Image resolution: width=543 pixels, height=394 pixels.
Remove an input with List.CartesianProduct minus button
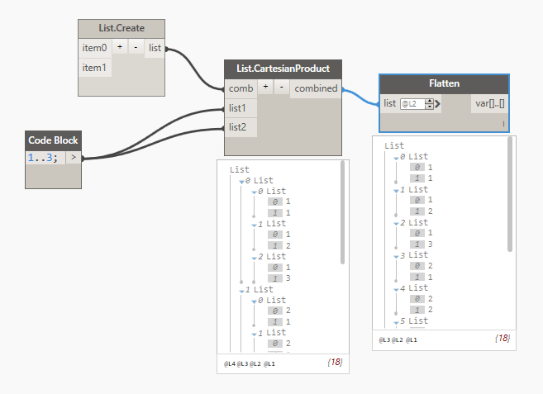coord(281,88)
